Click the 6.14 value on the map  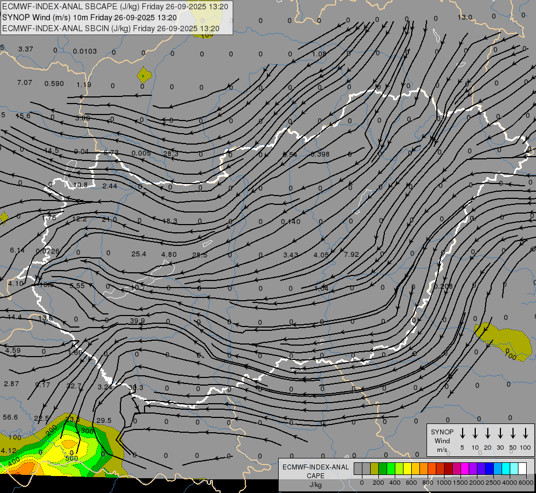[x=17, y=250]
